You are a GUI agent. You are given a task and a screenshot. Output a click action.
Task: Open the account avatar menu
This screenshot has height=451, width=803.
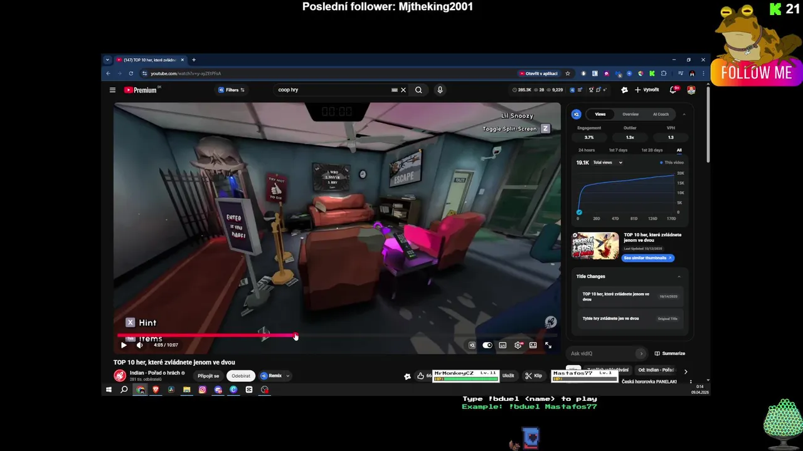tap(691, 90)
